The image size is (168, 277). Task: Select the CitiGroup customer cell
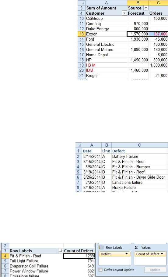(106, 18)
